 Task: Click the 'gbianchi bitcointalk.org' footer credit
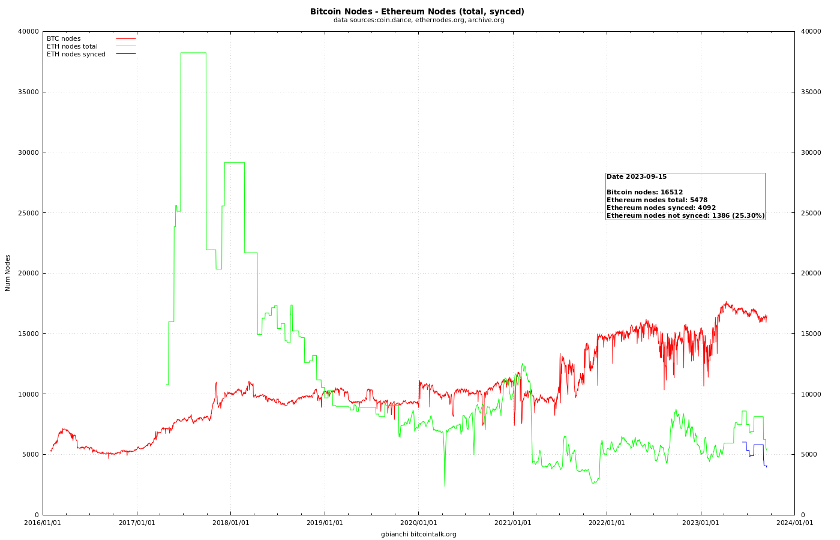point(419,534)
